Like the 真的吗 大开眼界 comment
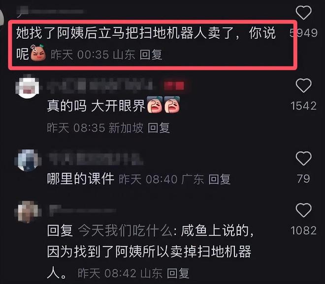This screenshot has height=284, width=325. tap(303, 85)
